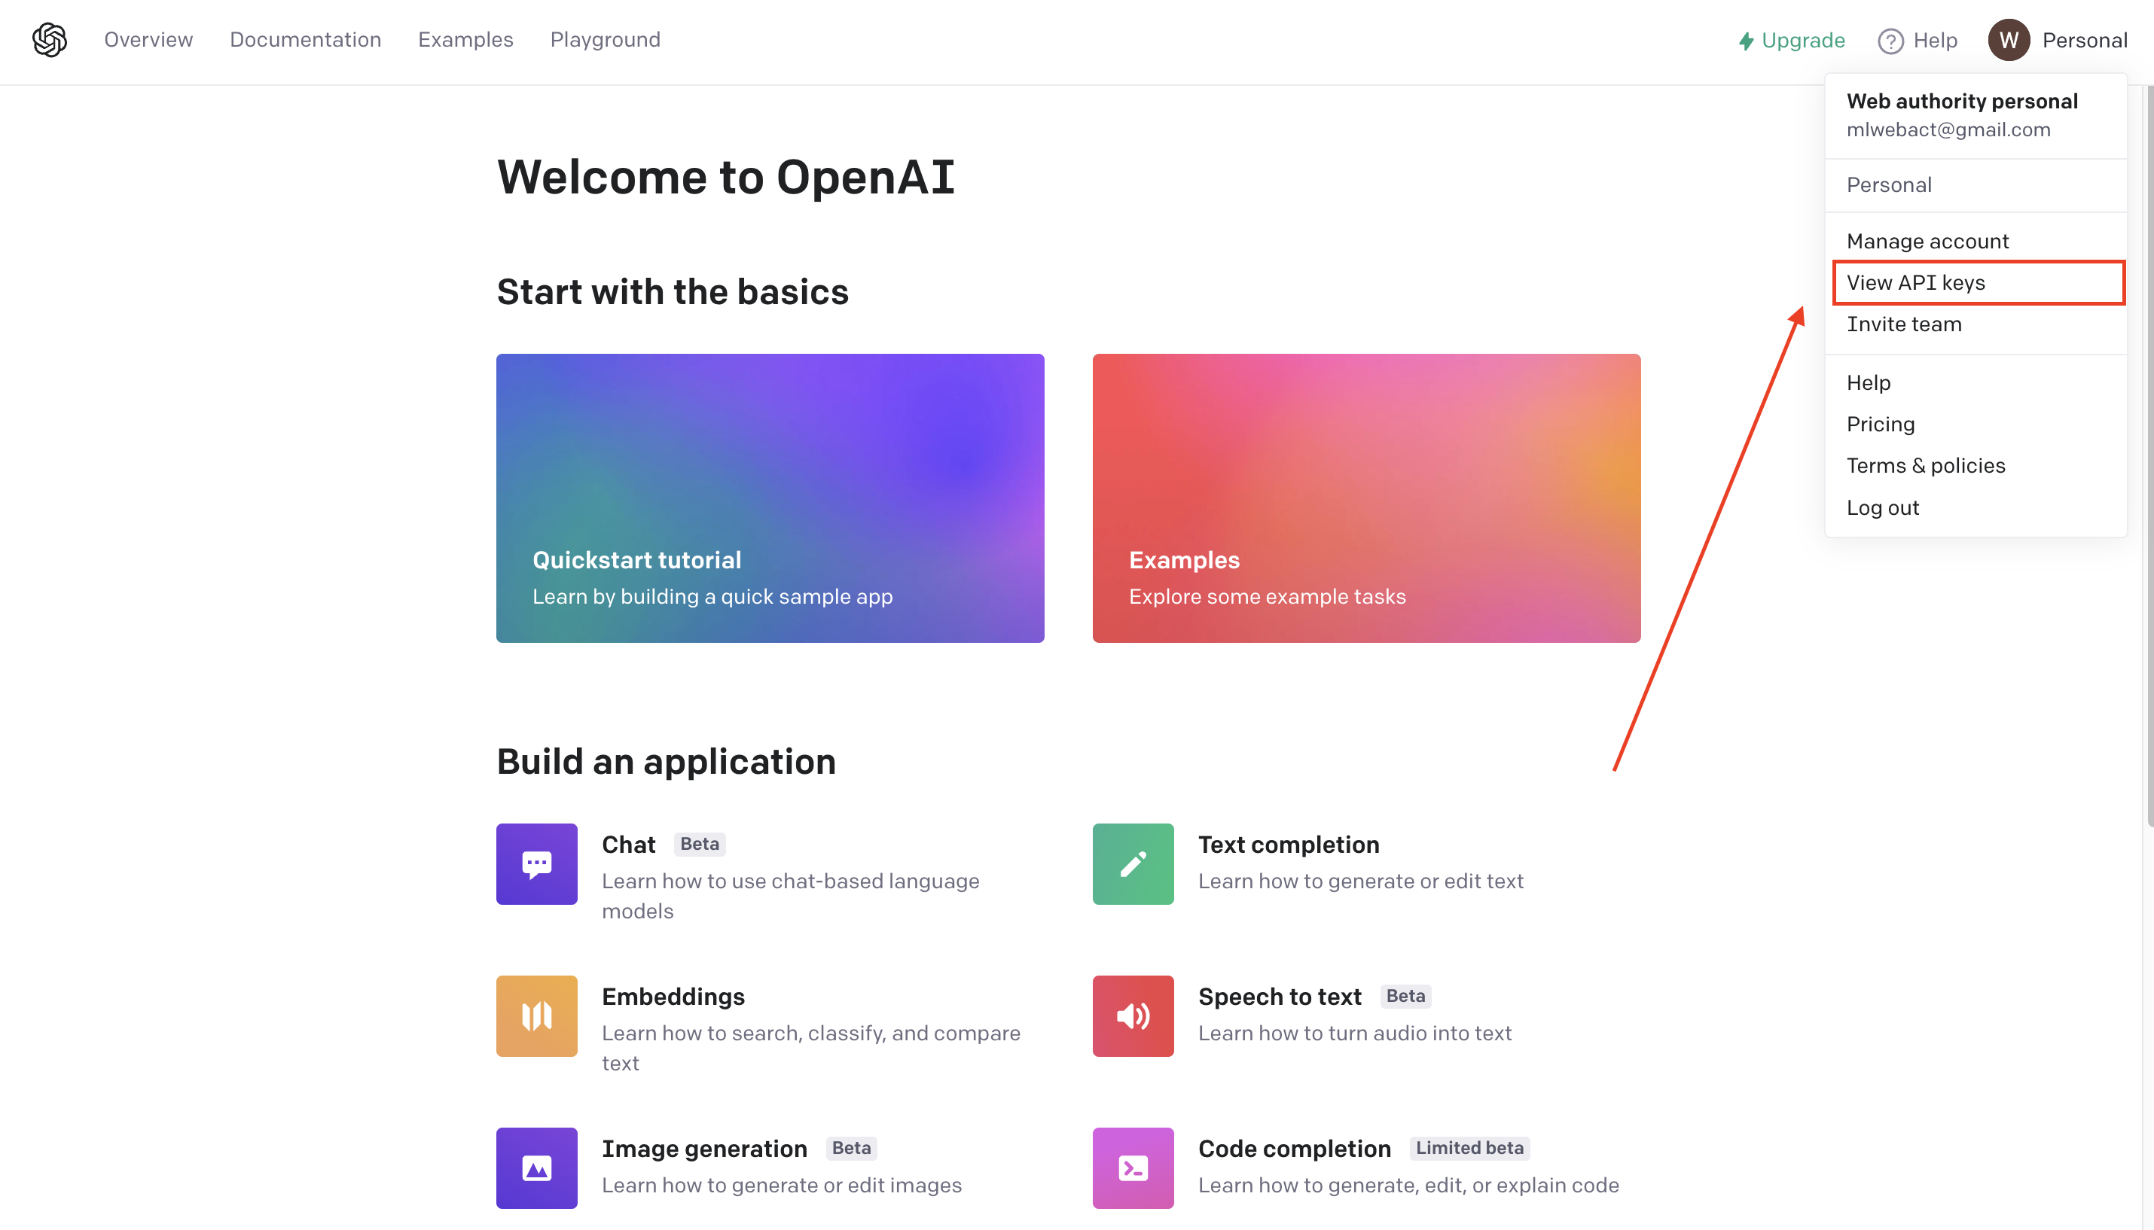Click the OpenAI logo

(x=49, y=40)
